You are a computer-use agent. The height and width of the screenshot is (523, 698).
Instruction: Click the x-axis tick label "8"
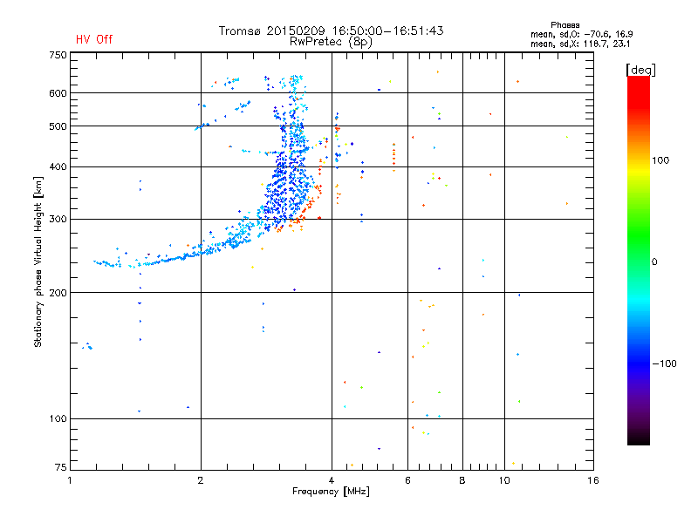(462, 480)
